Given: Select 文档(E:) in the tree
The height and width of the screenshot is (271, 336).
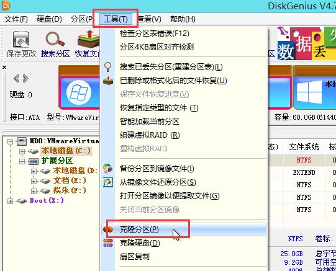Looking at the screenshot, I should point(70,180).
